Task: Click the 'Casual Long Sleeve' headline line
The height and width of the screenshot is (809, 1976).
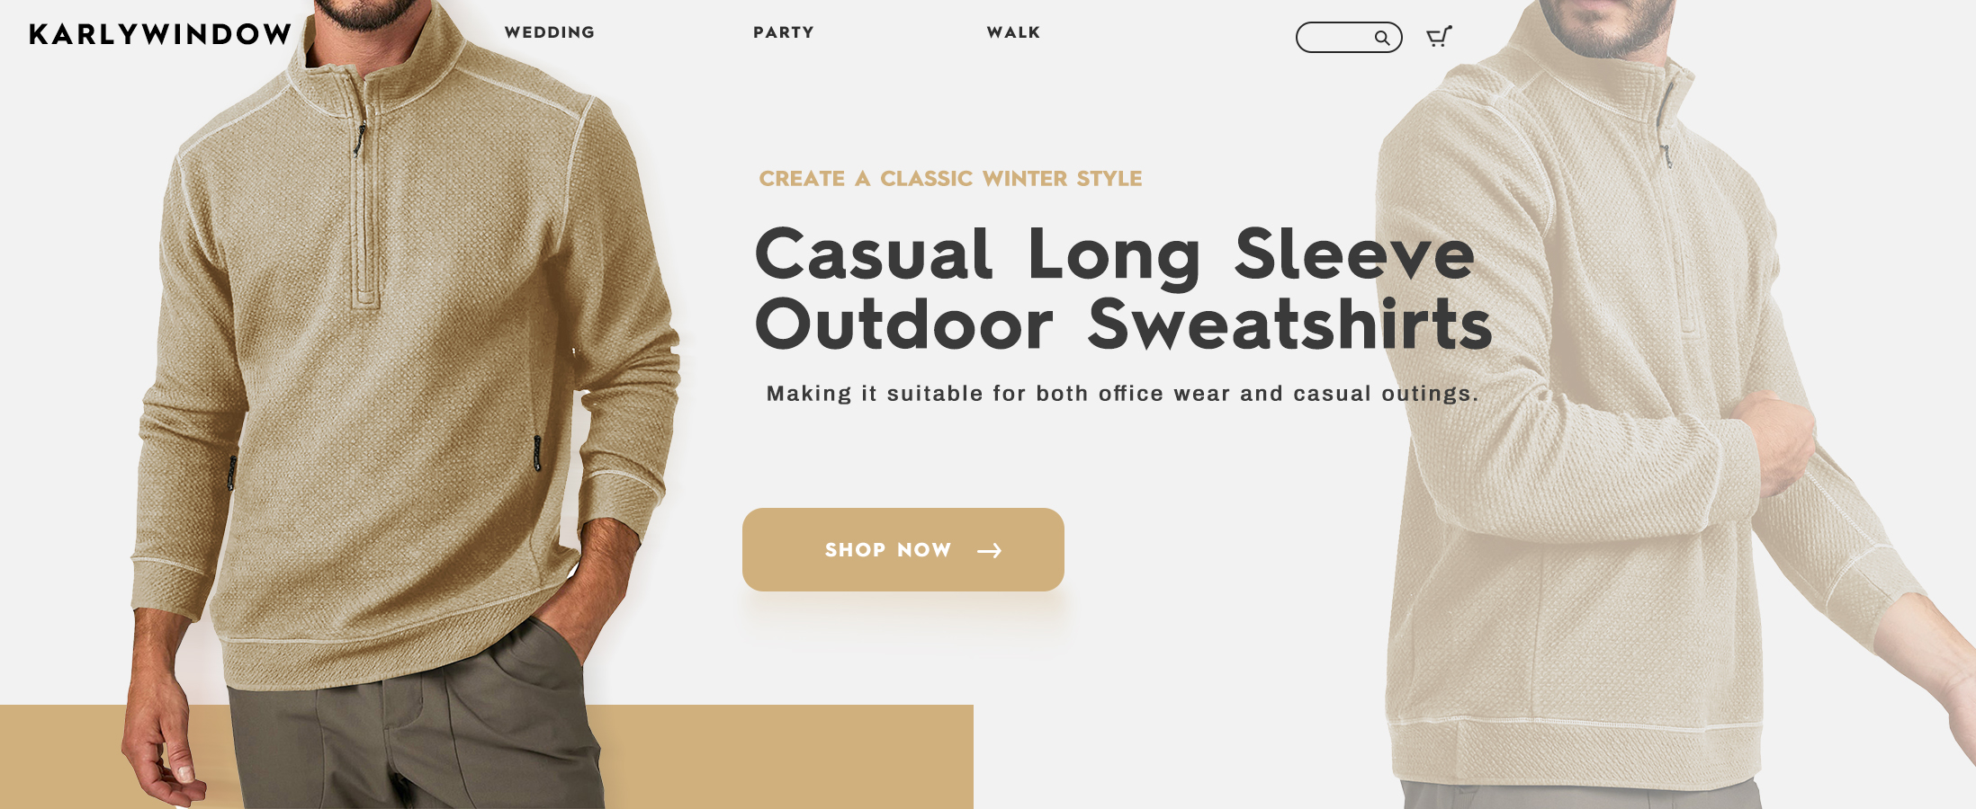Action: [1115, 254]
